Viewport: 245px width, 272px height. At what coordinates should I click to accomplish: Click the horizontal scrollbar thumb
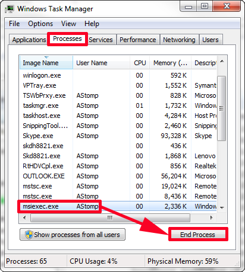click(110, 218)
